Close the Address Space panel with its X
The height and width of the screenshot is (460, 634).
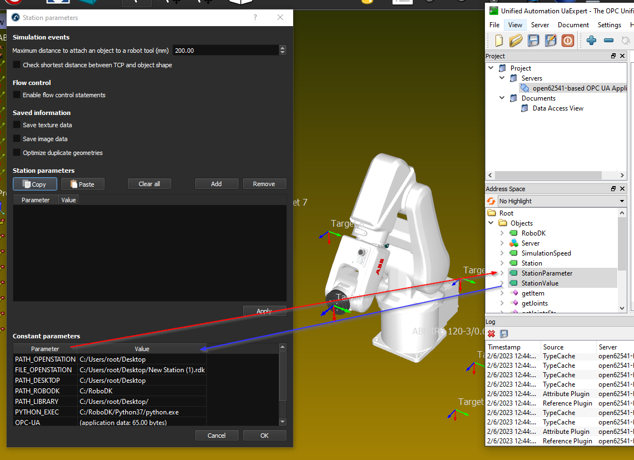pyautogui.click(x=622, y=188)
